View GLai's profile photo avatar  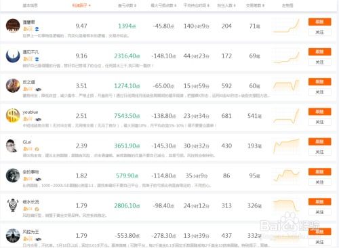[x=12, y=146]
